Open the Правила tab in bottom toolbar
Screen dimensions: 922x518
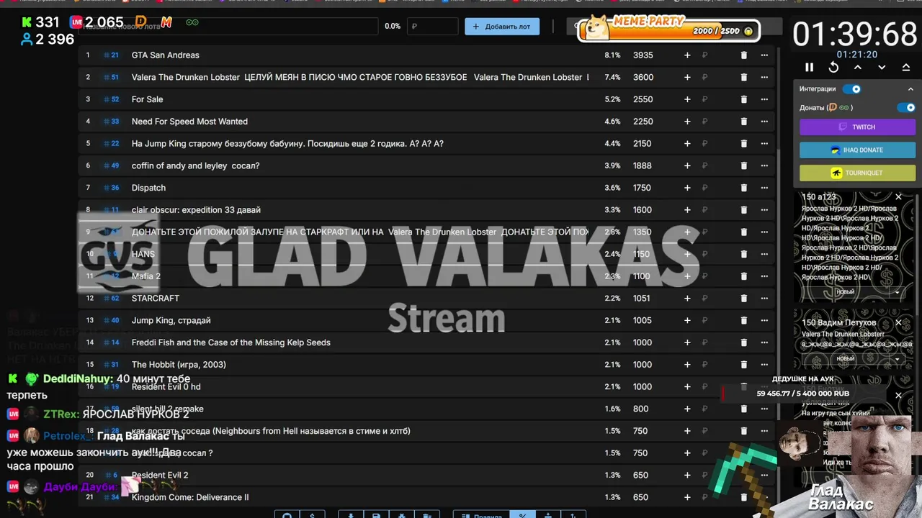pyautogui.click(x=481, y=514)
